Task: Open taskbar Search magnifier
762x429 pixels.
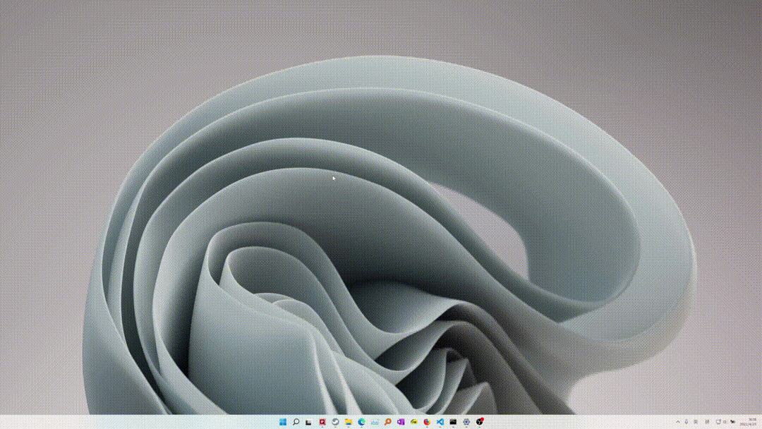Action: (x=296, y=422)
